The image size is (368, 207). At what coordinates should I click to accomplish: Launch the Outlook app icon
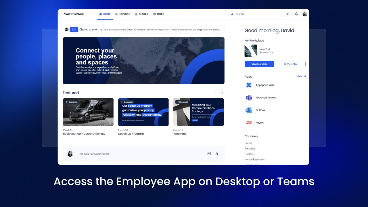click(x=249, y=110)
